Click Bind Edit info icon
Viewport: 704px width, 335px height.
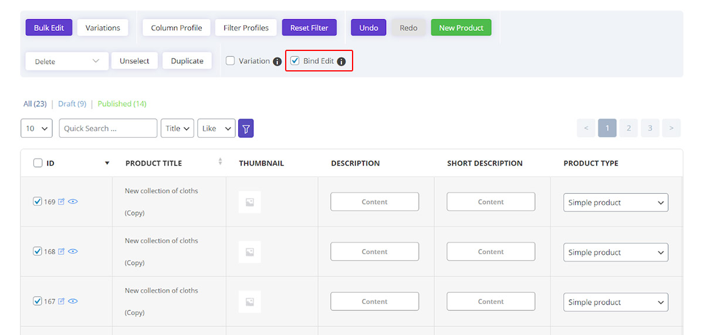[x=341, y=61]
